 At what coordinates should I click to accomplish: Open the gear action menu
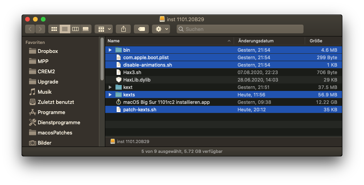click(161, 29)
